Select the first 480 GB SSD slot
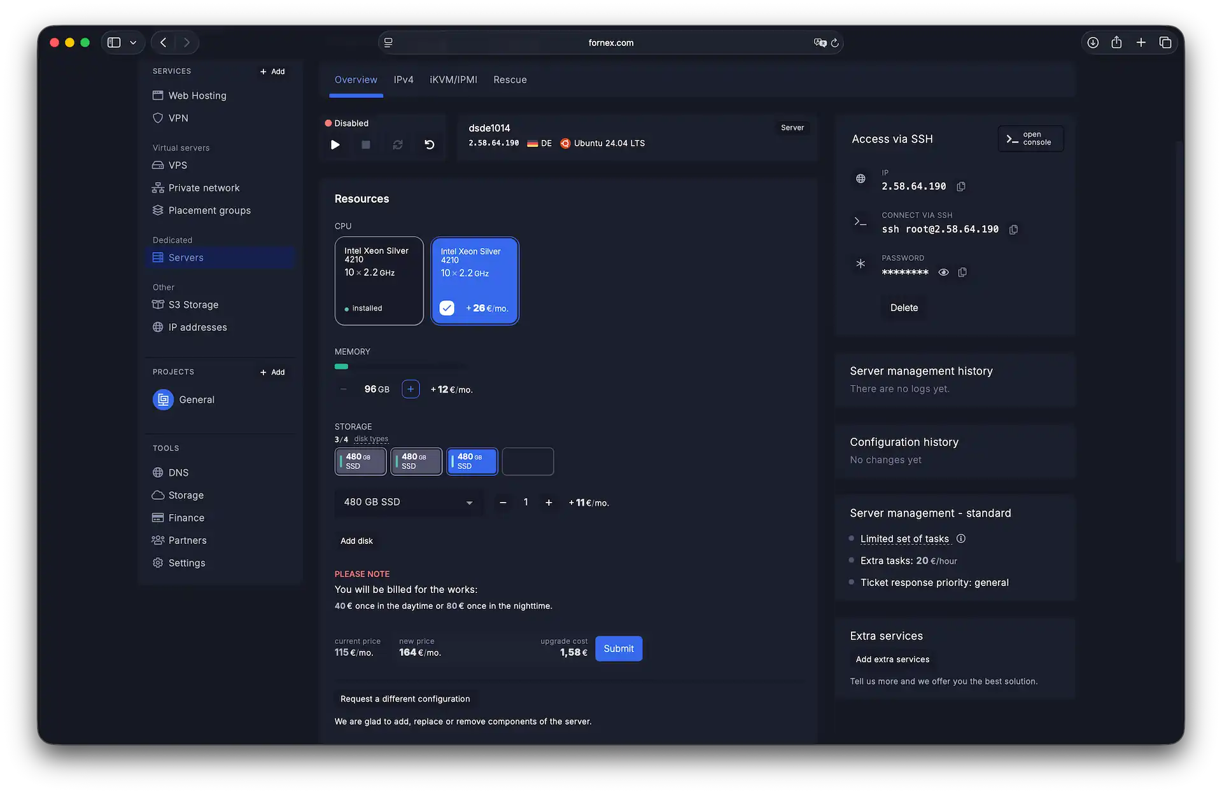The image size is (1222, 794). click(361, 461)
